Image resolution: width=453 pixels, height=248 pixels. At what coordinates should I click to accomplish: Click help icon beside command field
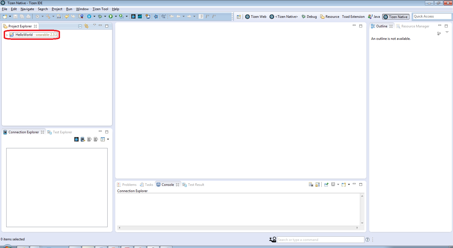pyautogui.click(x=367, y=240)
